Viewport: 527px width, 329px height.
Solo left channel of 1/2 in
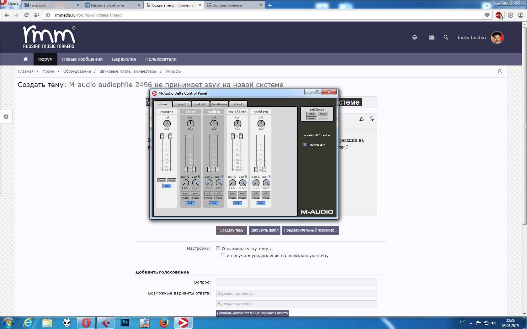point(185,193)
